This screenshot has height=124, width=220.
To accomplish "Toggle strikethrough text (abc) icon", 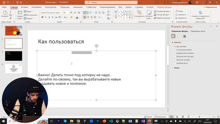I will click(56, 17).
